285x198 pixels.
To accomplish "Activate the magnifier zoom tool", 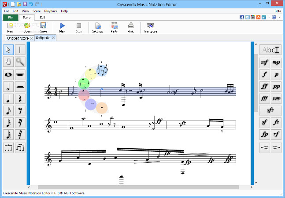I will pyautogui.click(x=20, y=62).
